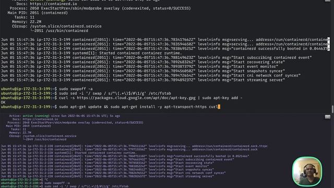Image resolution: width=334 pixels, height=188 pixels.
Task: Click the upper pane's 'Start subscribing containerd event' line
Action: click(x=157, y=57)
